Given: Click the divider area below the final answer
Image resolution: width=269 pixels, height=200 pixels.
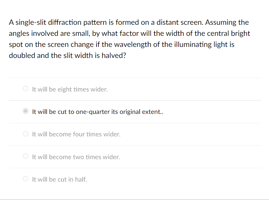Looking at the screenshot, I should 134,190.
